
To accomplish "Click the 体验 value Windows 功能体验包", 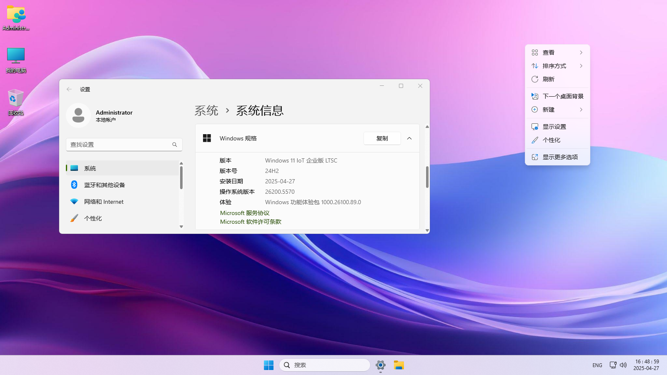I will click(x=313, y=202).
